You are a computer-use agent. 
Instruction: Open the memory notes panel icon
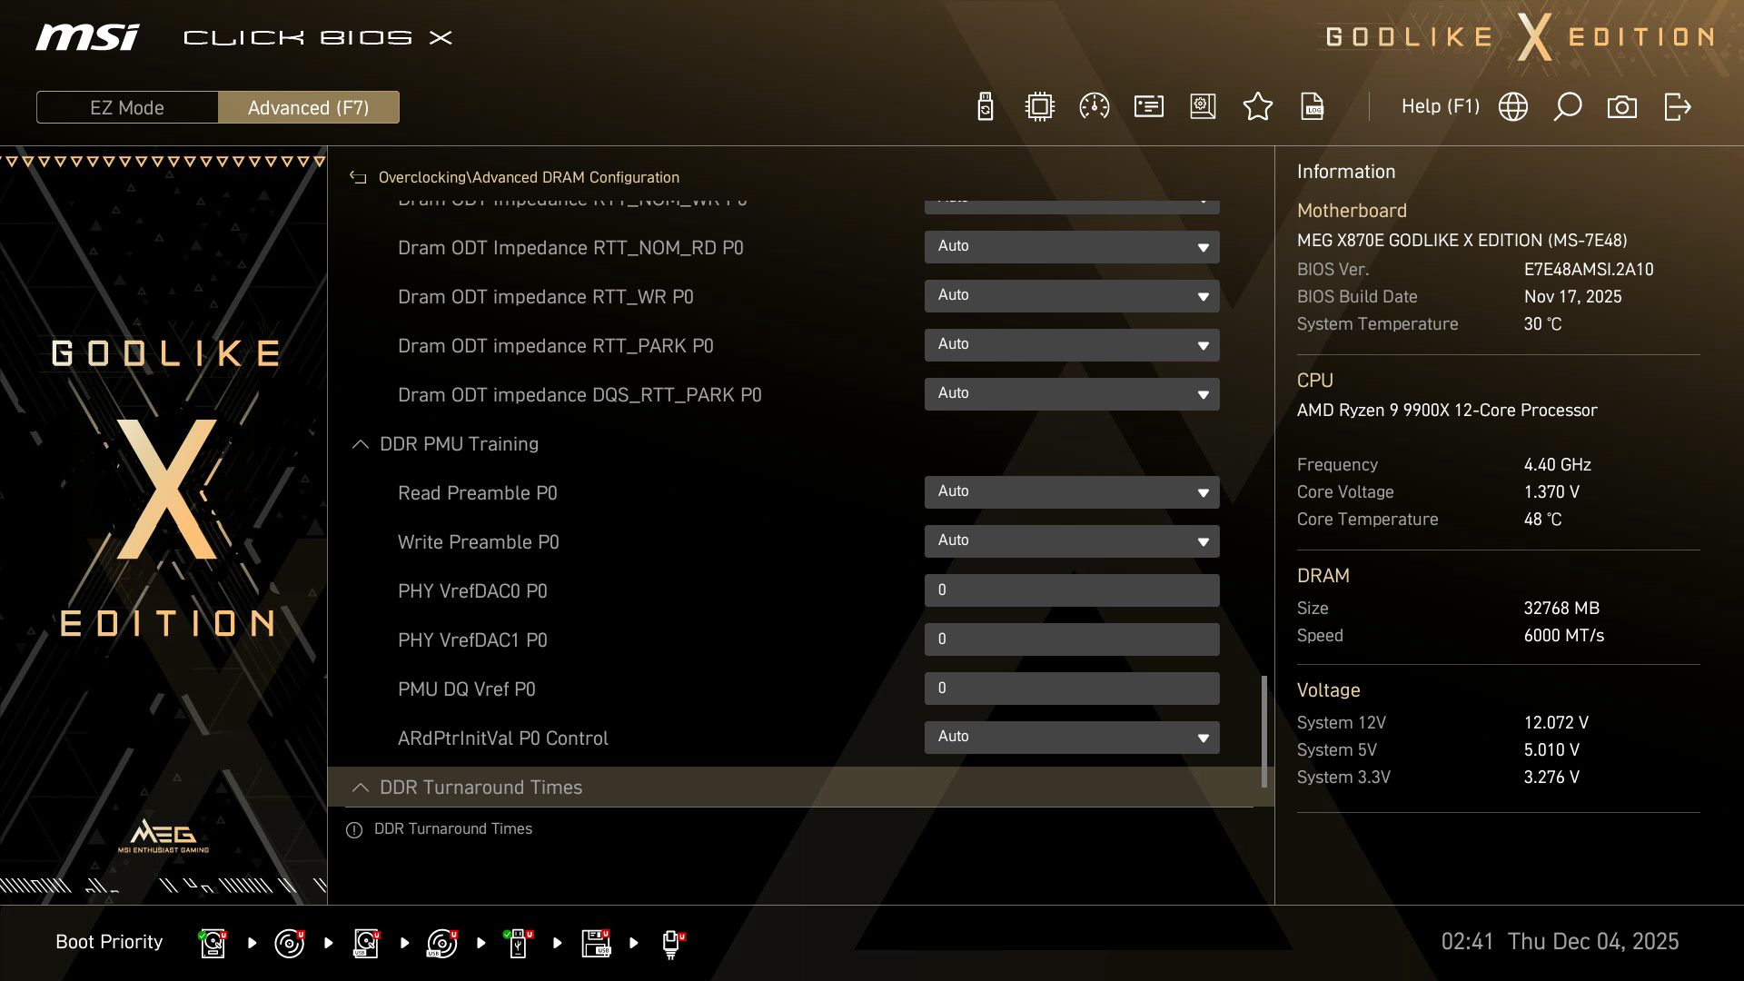[x=1147, y=106]
